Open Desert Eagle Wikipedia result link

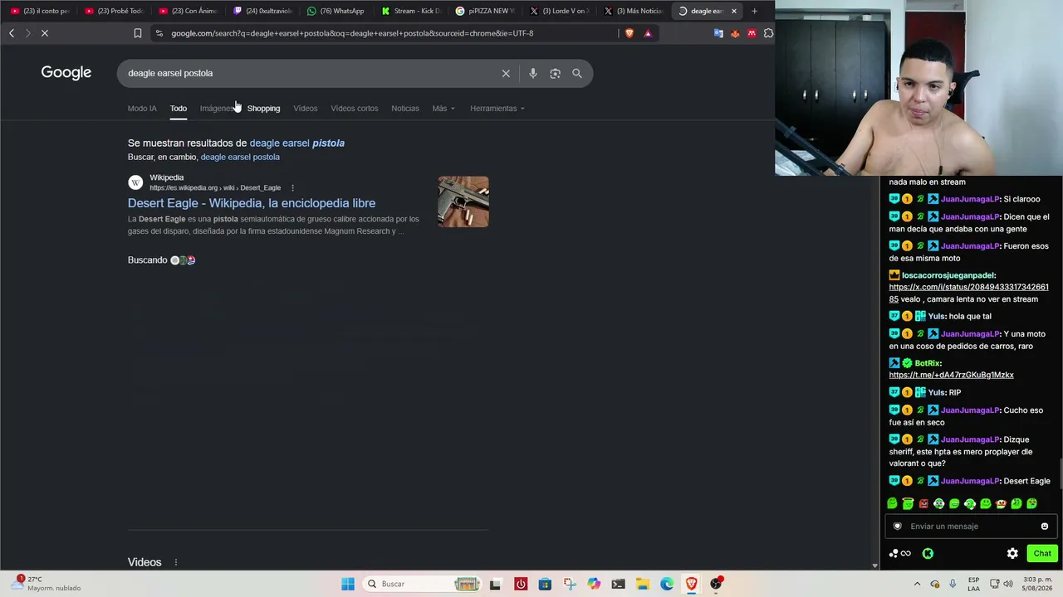click(252, 203)
